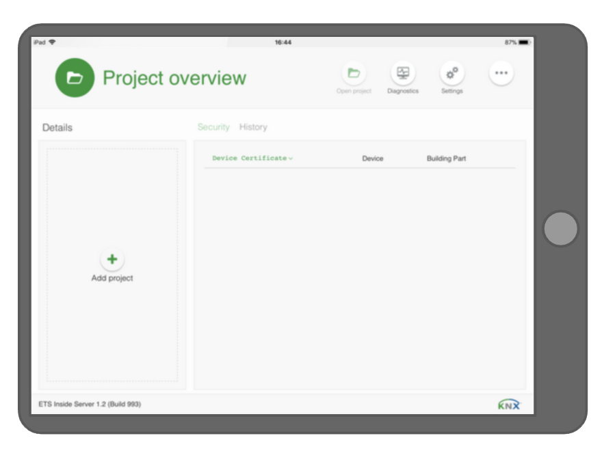602x451 pixels.
Task: Launch Diagnostics from the toolbar
Action: (x=403, y=72)
